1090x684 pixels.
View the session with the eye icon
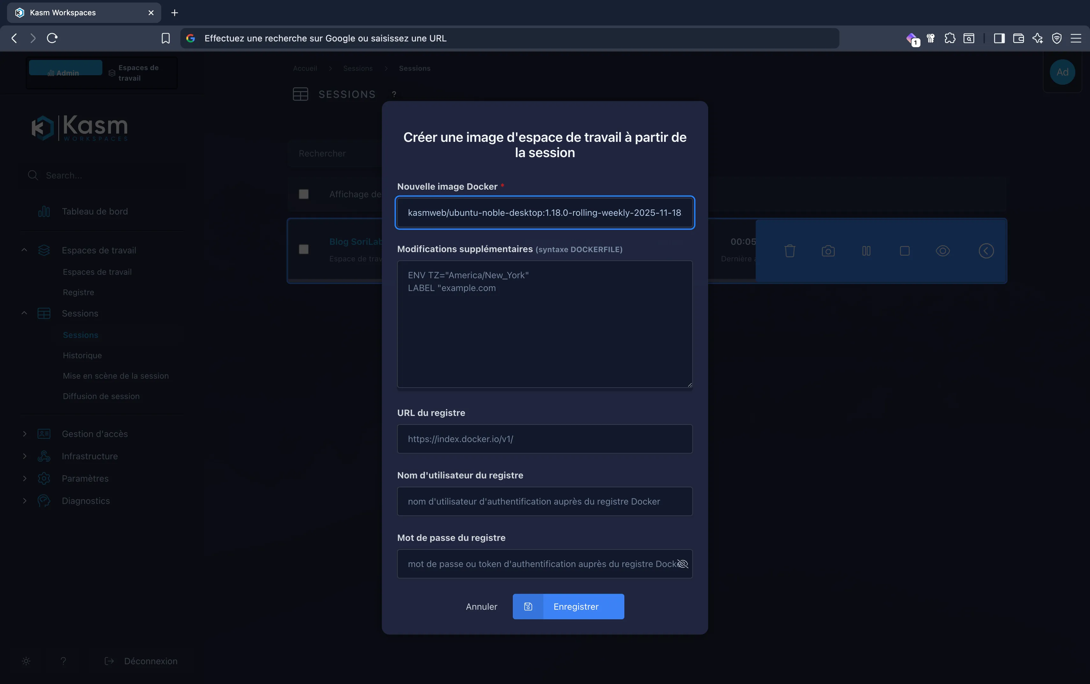(942, 251)
